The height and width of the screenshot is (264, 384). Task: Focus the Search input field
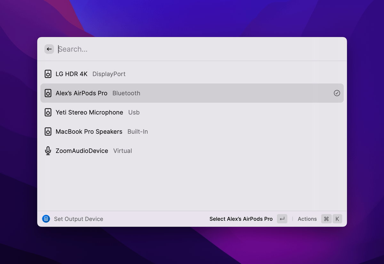point(192,49)
